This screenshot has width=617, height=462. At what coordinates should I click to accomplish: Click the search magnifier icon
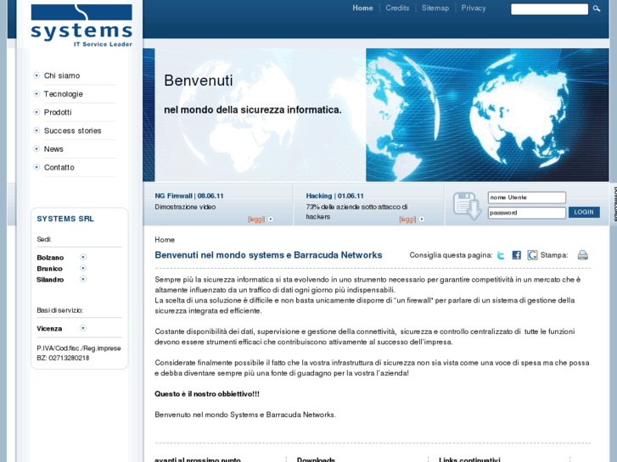597,8
